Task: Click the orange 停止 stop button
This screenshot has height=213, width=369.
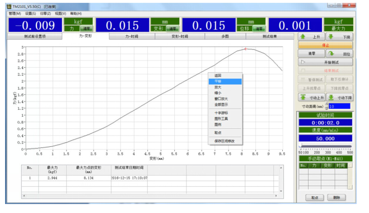Action: point(325,45)
